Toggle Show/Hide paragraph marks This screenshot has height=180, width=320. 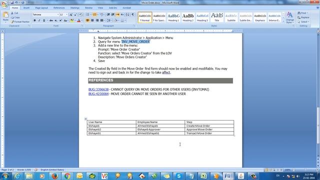pyautogui.click(x=133, y=14)
